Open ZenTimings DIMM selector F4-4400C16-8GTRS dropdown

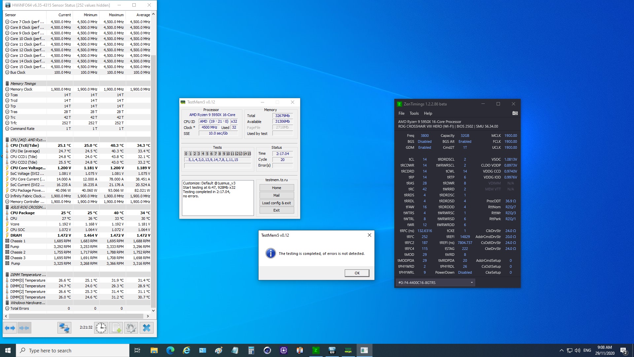pos(435,283)
